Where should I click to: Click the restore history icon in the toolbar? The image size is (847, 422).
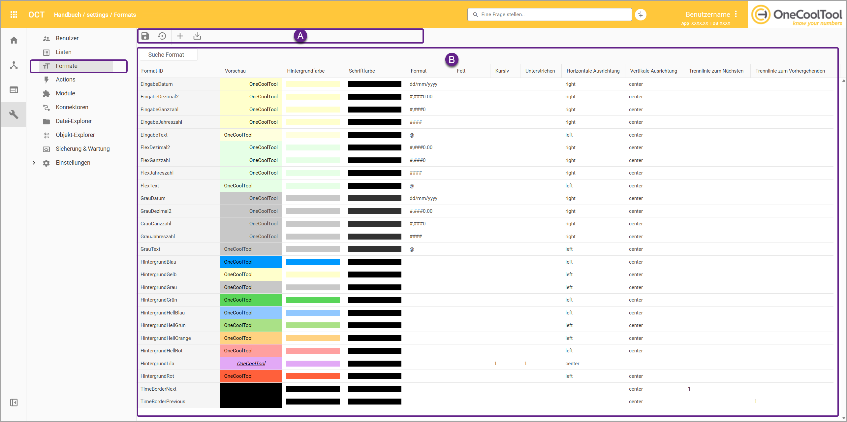162,36
